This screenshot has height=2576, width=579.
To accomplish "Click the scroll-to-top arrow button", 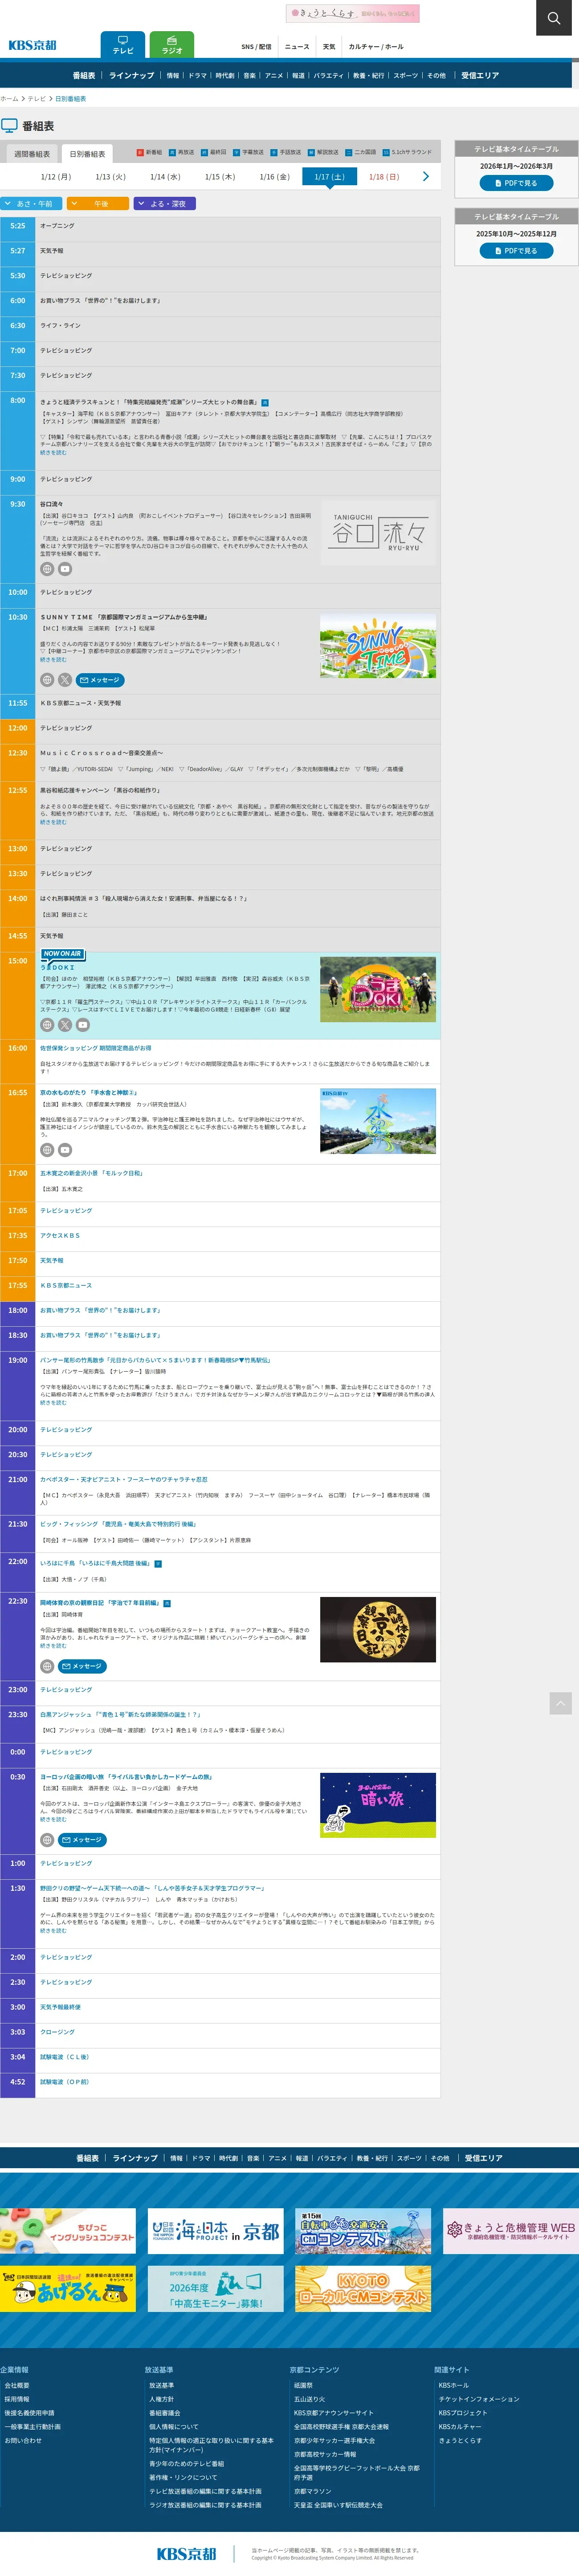I will tap(560, 1703).
